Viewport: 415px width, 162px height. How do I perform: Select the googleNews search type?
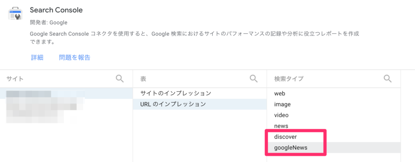[x=291, y=148]
